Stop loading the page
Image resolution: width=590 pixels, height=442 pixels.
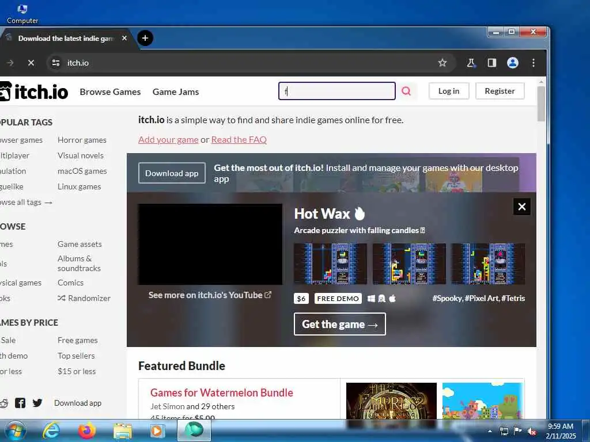pyautogui.click(x=31, y=63)
